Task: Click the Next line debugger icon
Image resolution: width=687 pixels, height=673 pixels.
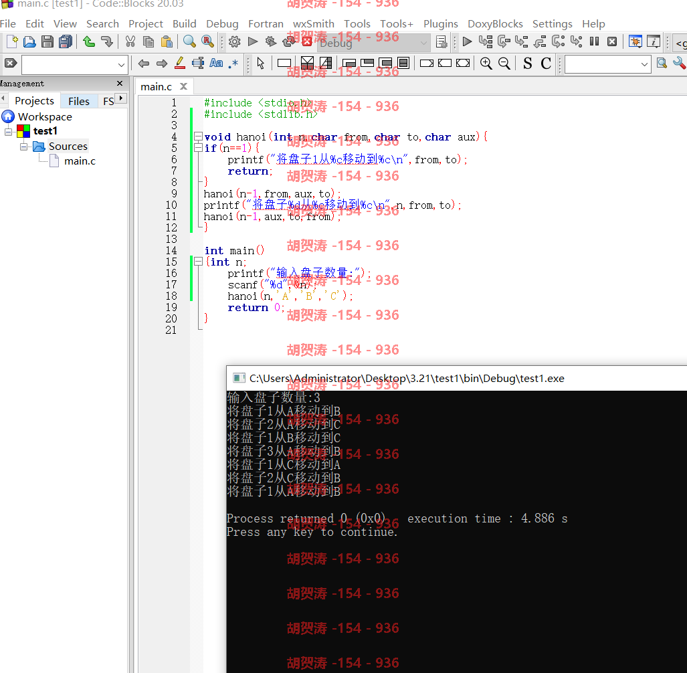Action: pyautogui.click(x=504, y=42)
